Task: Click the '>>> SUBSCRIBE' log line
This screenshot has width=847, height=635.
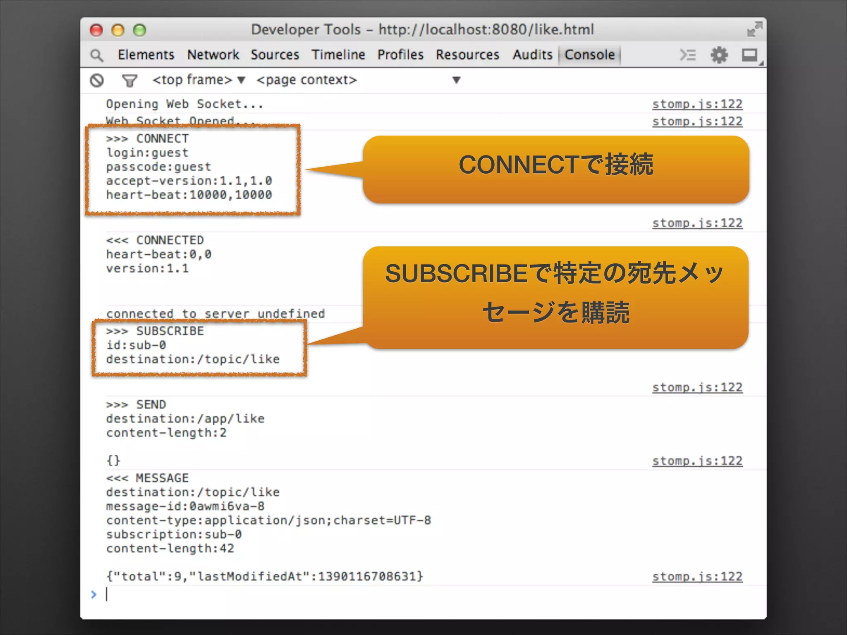Action: [155, 331]
